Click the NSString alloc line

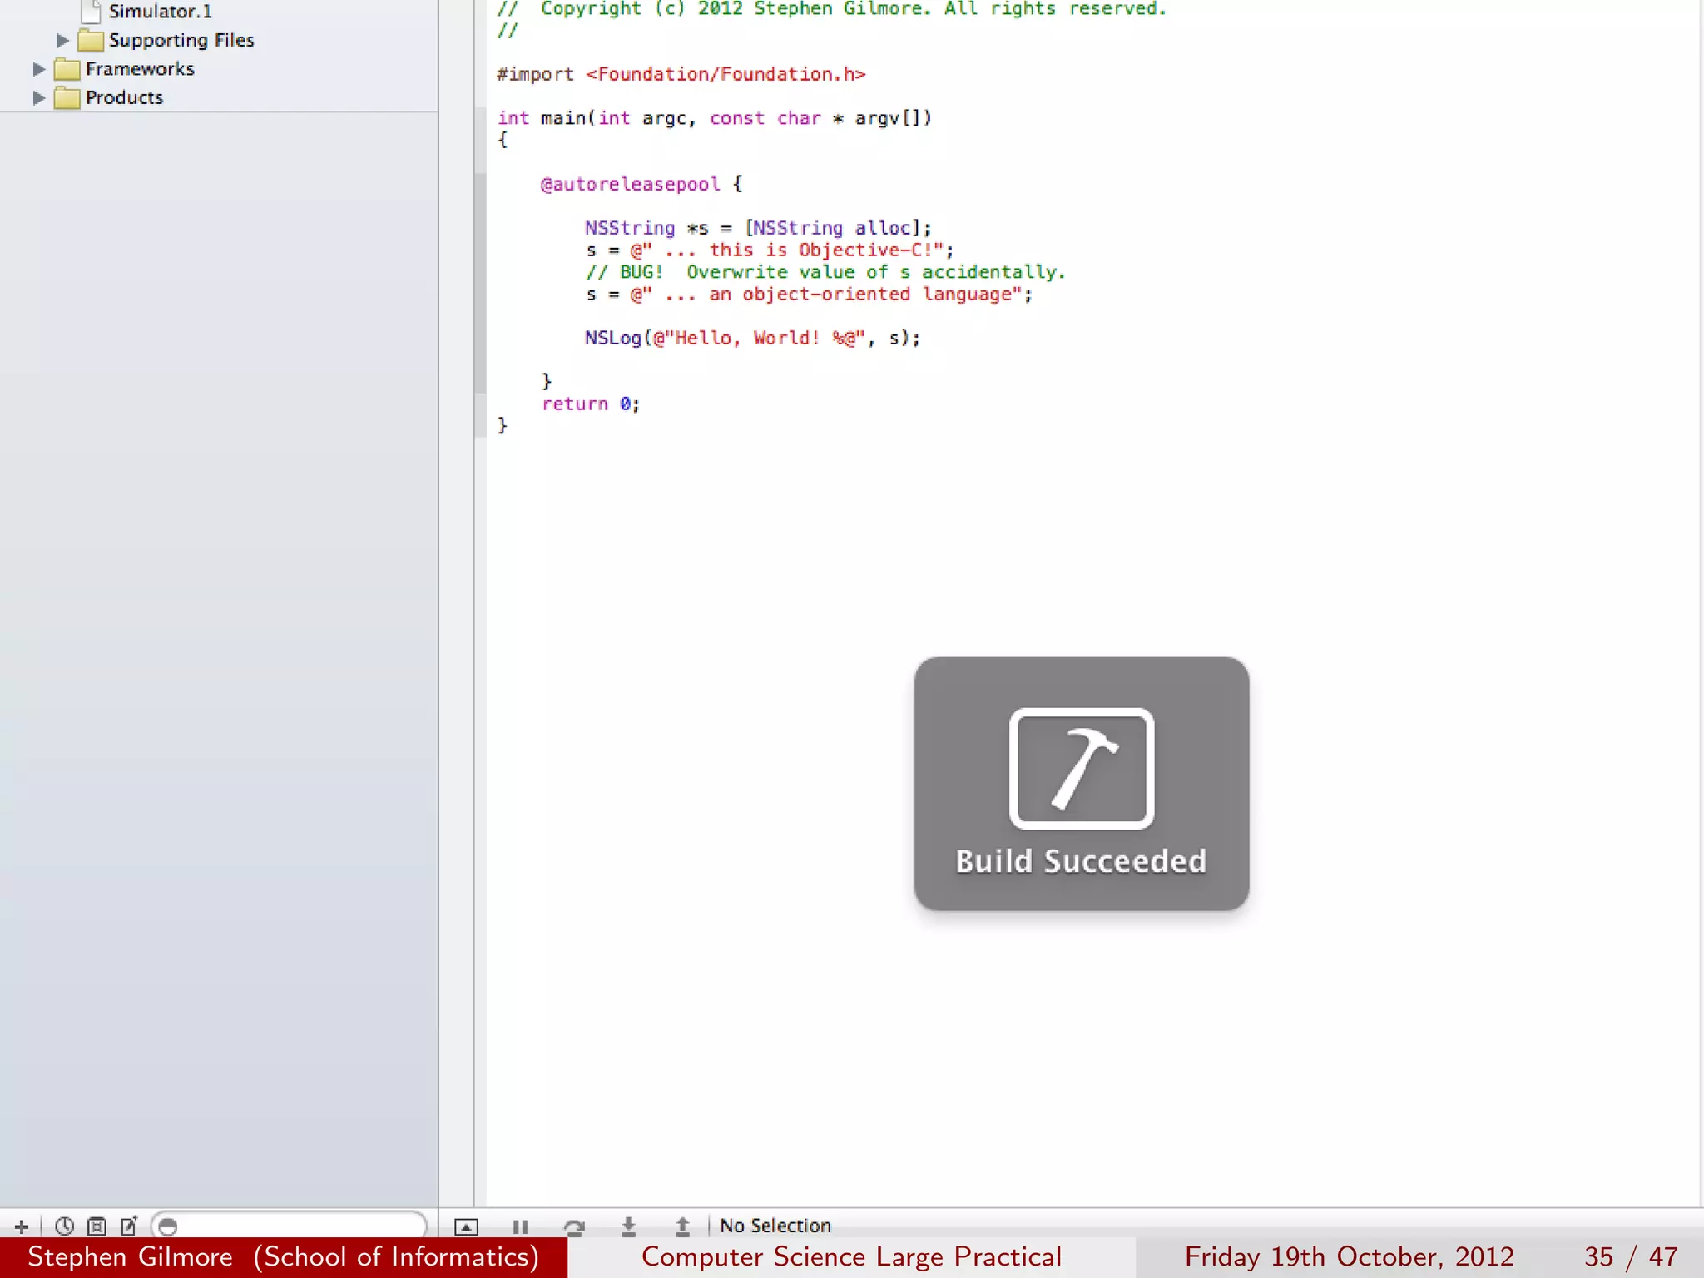pos(758,228)
